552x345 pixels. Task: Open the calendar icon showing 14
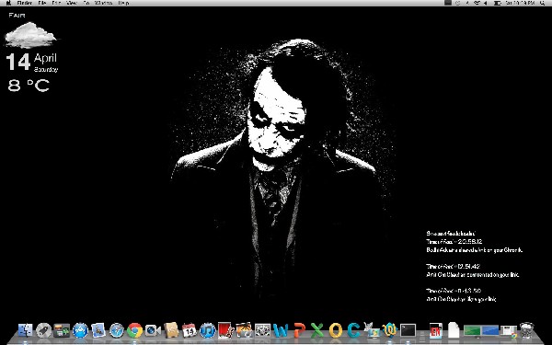click(x=190, y=330)
